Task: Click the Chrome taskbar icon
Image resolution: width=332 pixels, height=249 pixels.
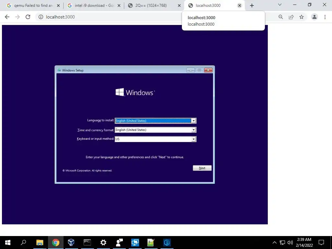Action: [x=56, y=243]
